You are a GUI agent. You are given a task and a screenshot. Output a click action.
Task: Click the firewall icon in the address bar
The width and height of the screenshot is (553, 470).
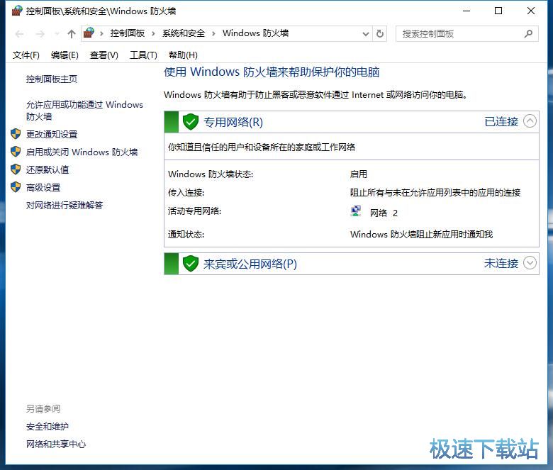point(89,33)
